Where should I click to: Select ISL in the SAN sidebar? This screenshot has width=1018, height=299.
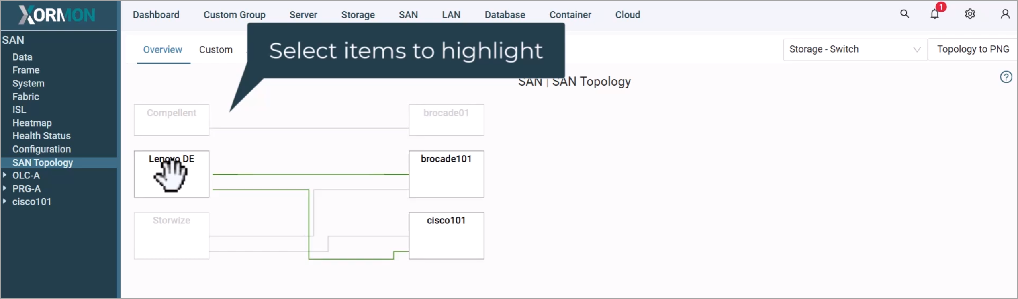coord(19,109)
